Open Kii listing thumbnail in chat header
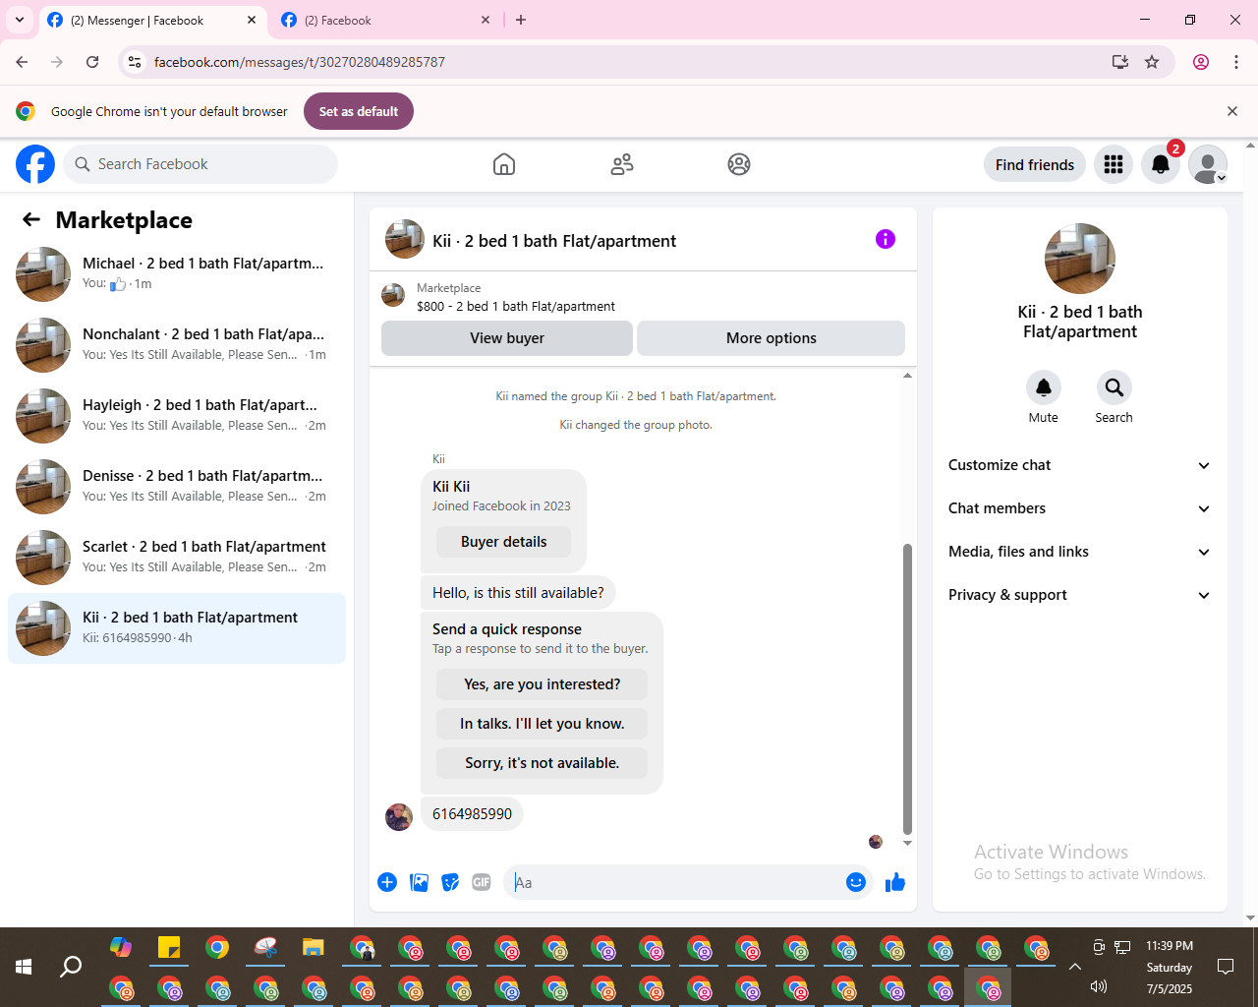This screenshot has width=1258, height=1007. [x=405, y=239]
